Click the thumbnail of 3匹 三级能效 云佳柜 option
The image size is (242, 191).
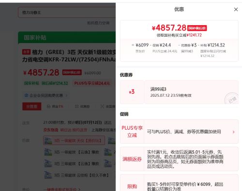[x=48, y=175]
